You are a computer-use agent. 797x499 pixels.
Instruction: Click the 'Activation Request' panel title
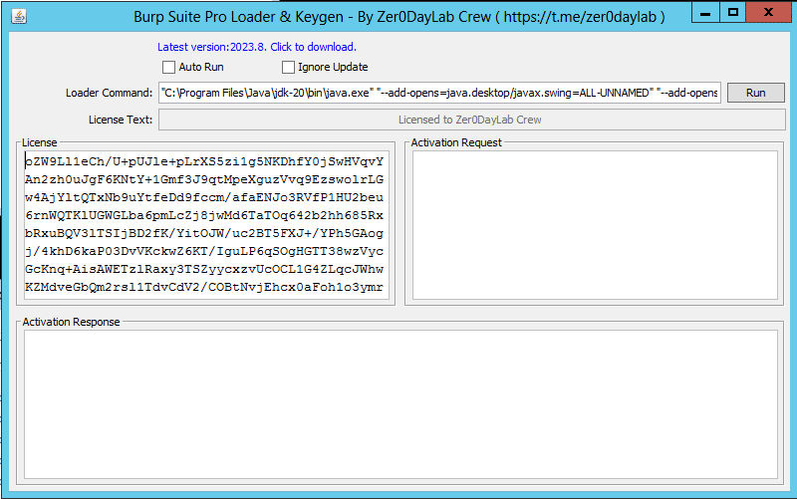click(456, 142)
